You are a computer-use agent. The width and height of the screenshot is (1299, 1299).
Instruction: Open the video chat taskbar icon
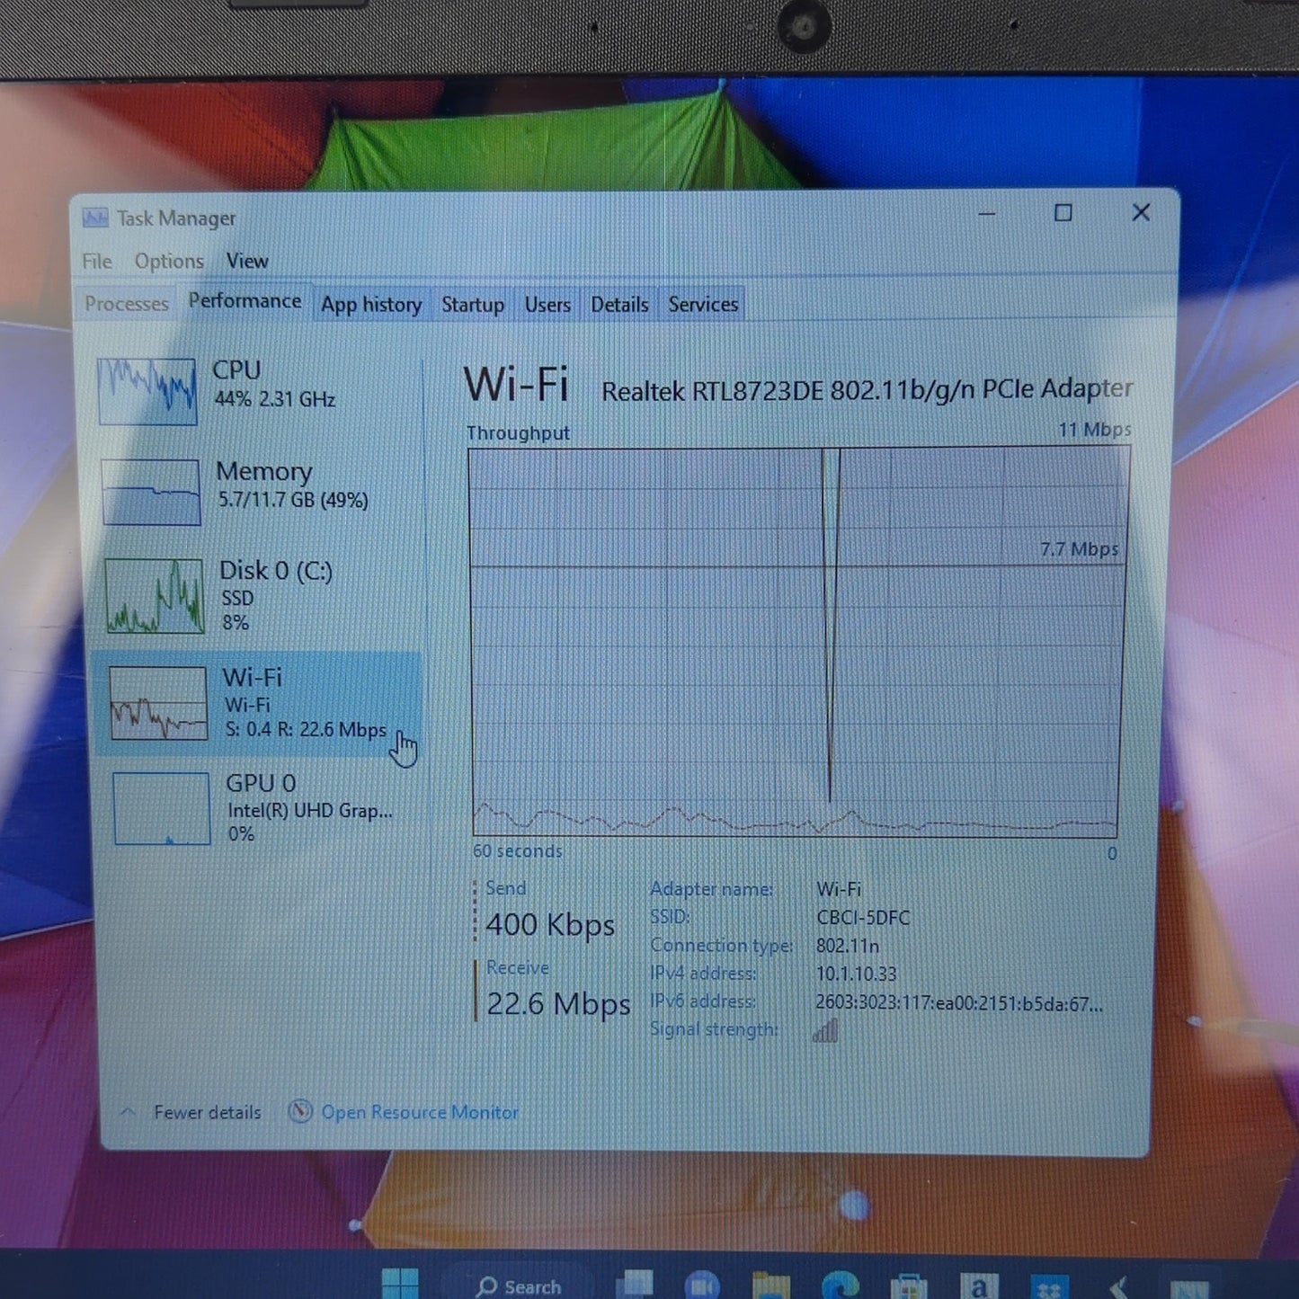point(702,1285)
